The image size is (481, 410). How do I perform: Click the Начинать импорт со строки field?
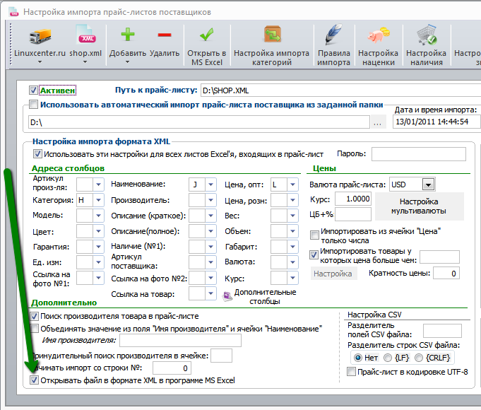172,368
